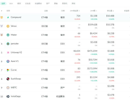
Task: Click the Curve rainbow logo
Action: (8, 70)
